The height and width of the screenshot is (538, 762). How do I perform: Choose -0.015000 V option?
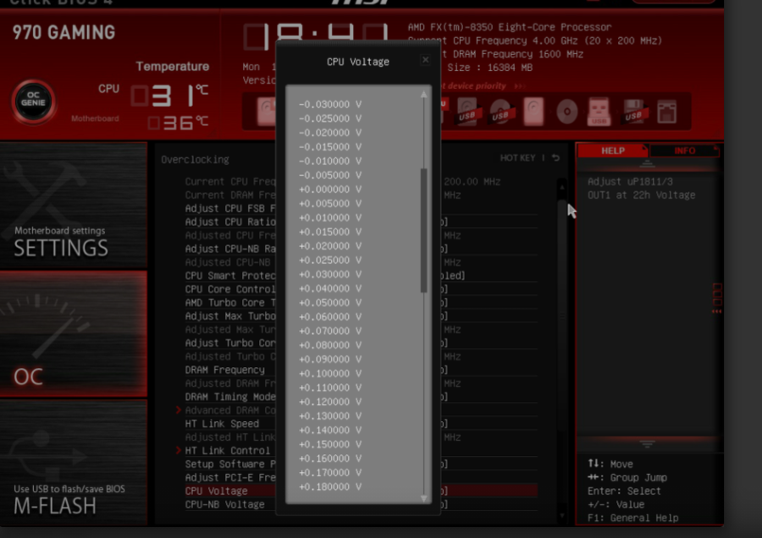click(330, 146)
